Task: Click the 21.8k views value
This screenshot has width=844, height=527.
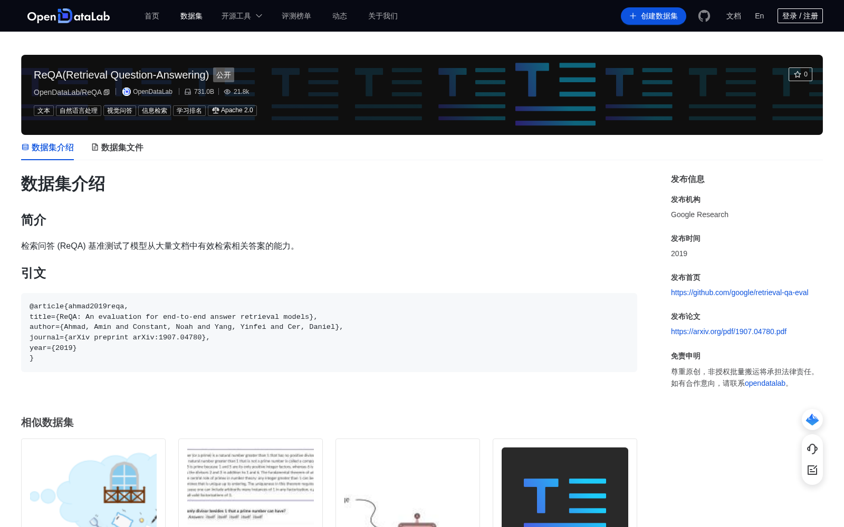Action: (x=242, y=92)
